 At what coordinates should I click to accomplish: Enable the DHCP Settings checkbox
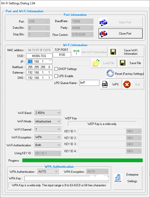(x=56, y=69)
